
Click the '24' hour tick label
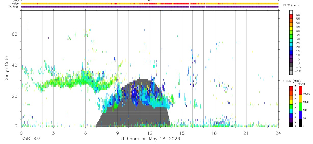click(278, 133)
